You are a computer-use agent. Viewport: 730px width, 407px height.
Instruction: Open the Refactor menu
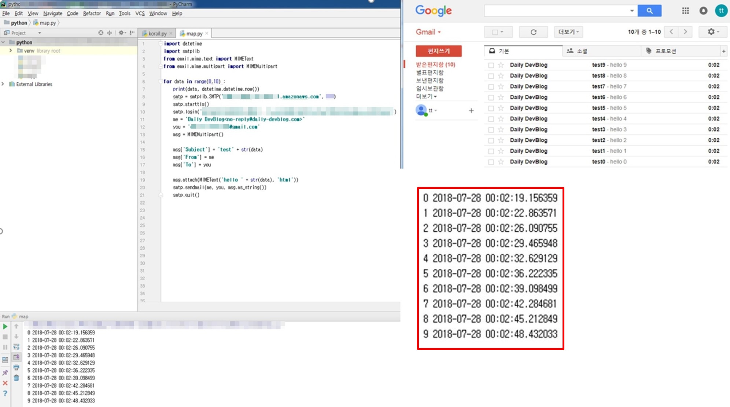pyautogui.click(x=92, y=13)
